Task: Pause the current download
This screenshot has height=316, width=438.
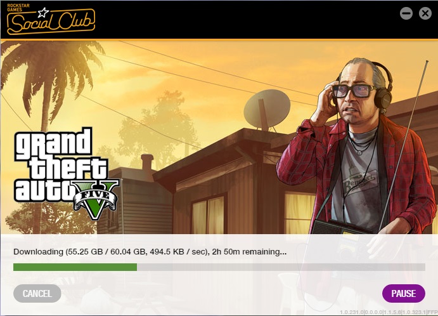Action: [404, 293]
